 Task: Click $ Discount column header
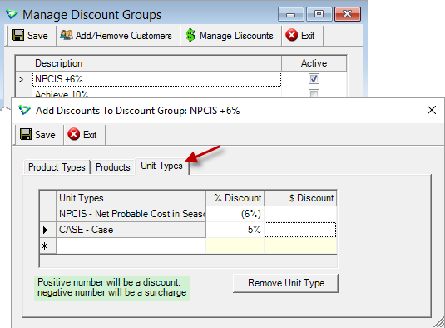(300, 198)
